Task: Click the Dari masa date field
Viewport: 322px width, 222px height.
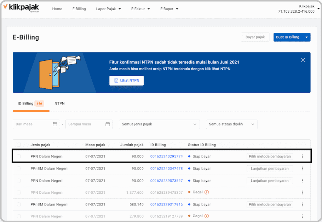Action: click(36, 124)
